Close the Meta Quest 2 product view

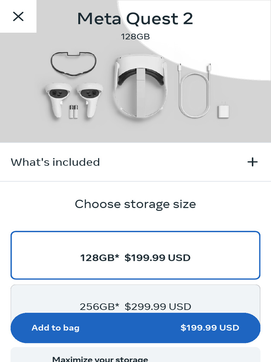pyautogui.click(x=18, y=16)
